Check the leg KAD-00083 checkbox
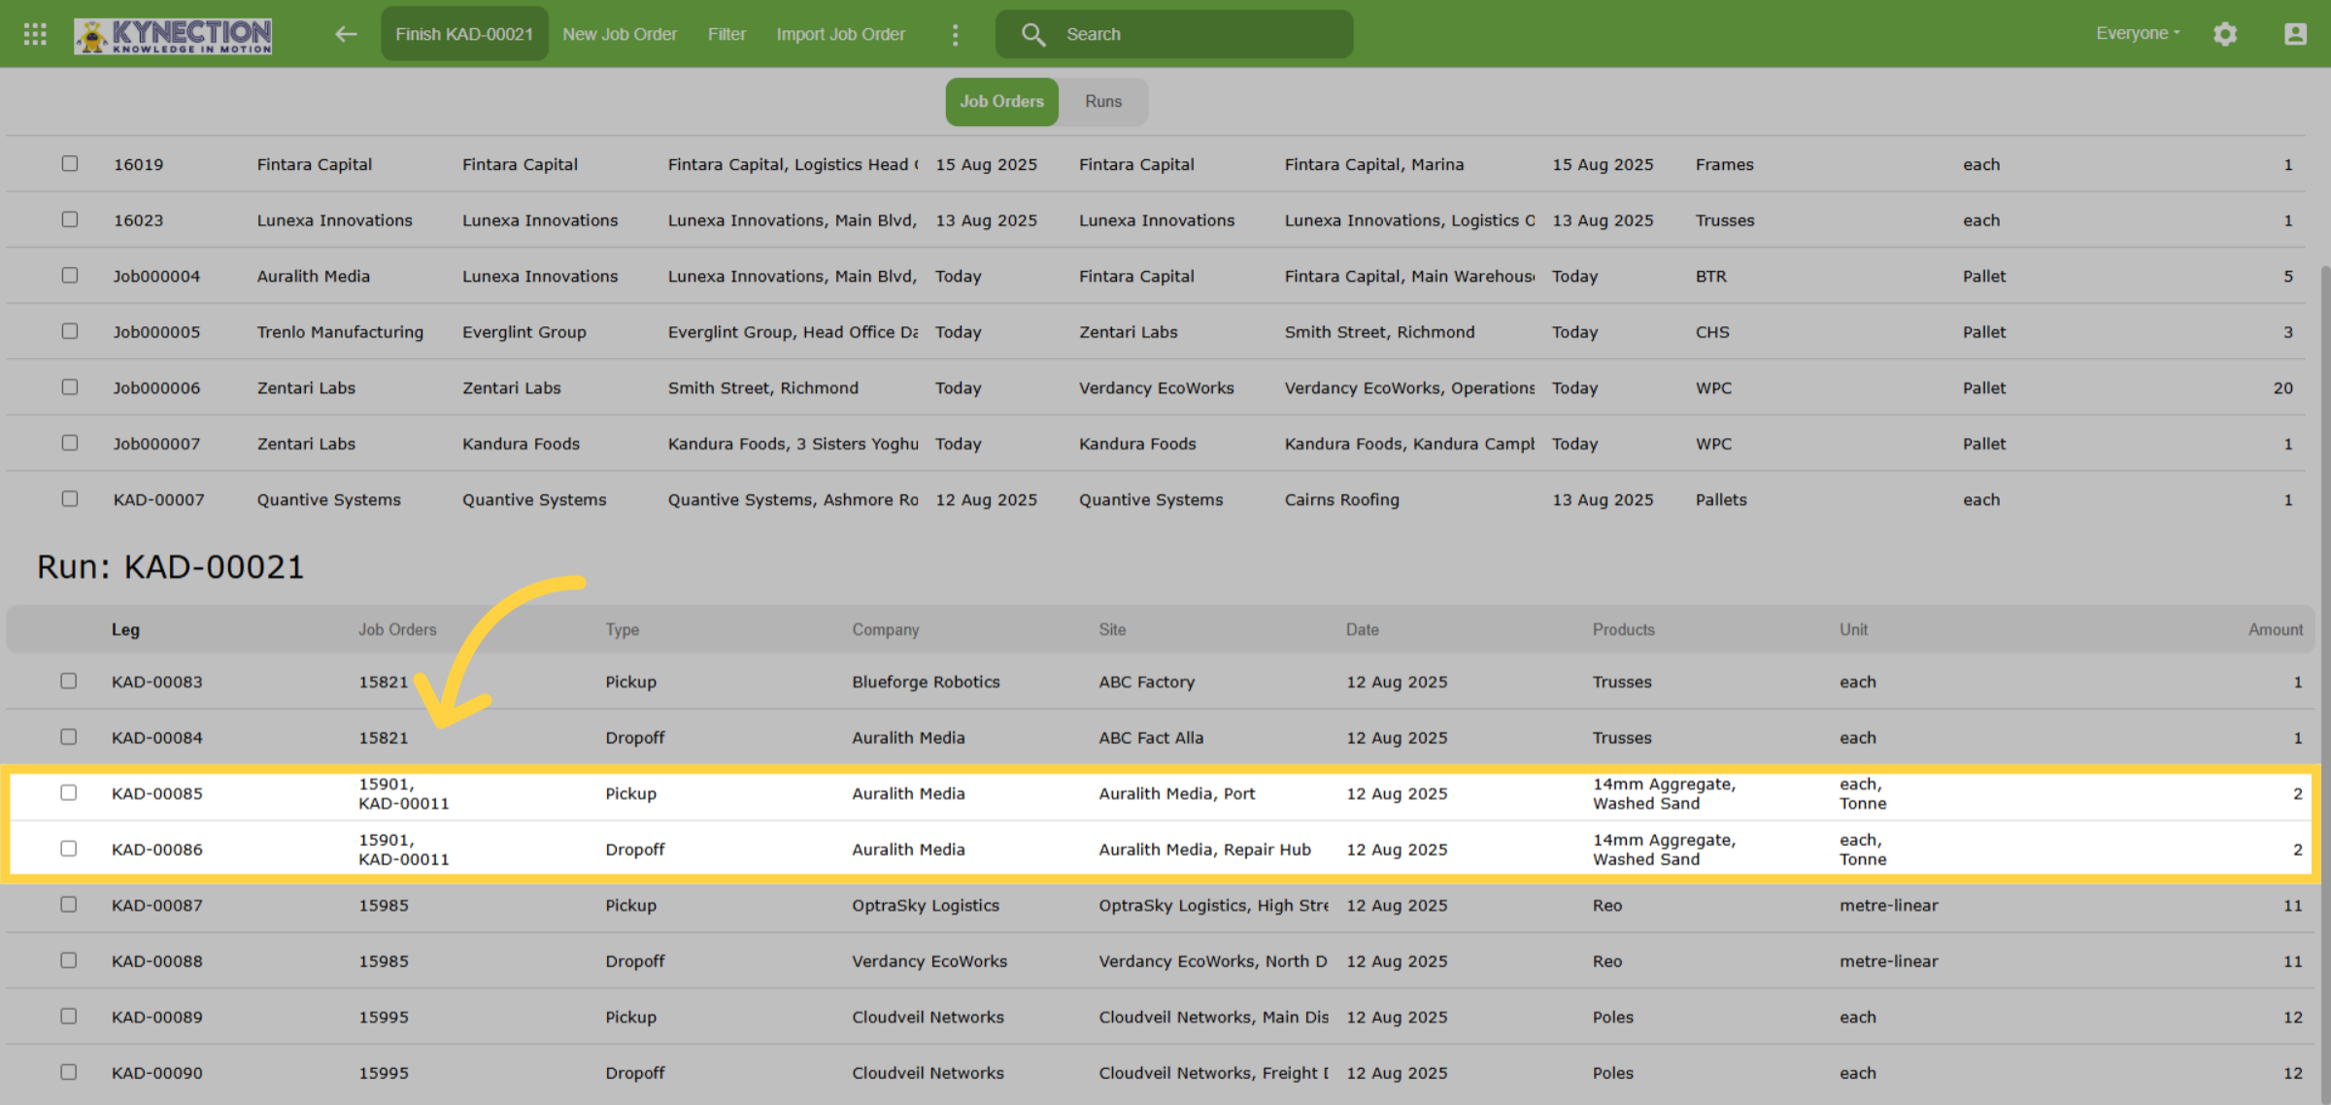This screenshot has height=1105, width=2331. coord(68,681)
